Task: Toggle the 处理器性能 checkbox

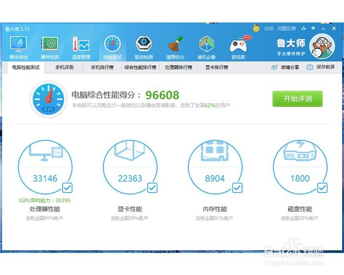Action: pos(67,188)
